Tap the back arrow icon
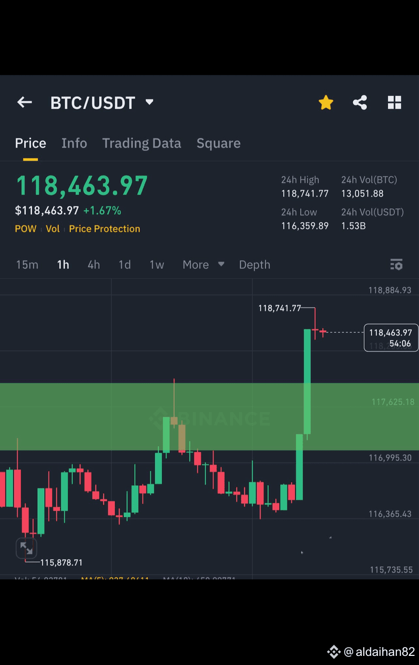 click(x=24, y=103)
